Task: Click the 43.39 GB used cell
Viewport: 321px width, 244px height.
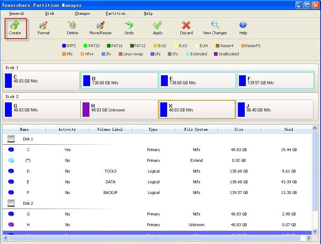Action: [x=289, y=182]
